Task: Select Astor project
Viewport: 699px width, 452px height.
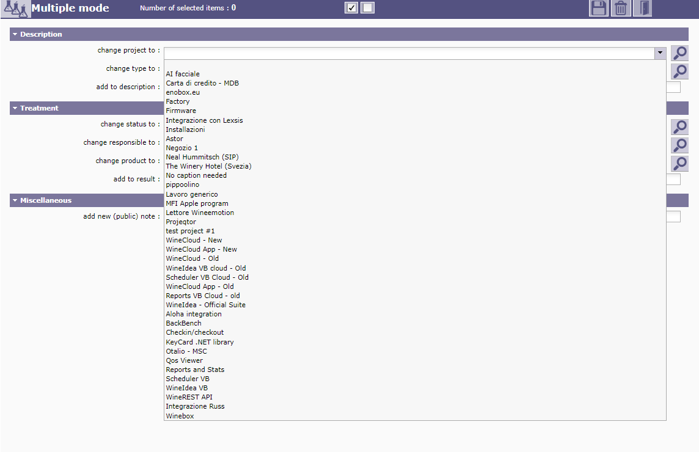Action: pyautogui.click(x=415, y=139)
